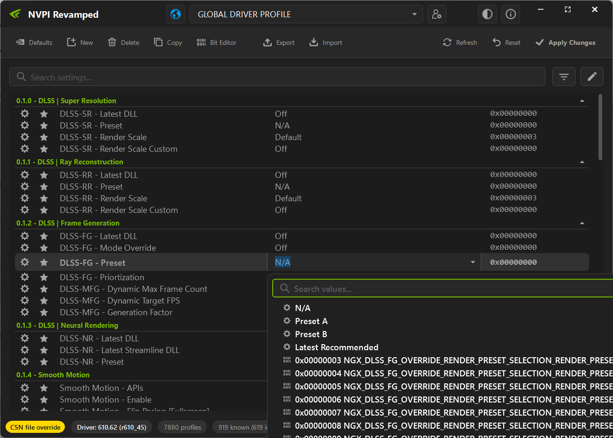613x438 pixels.
Task: Click the 0.1.3 DLSS Neural Rendering header
Action: (67, 325)
